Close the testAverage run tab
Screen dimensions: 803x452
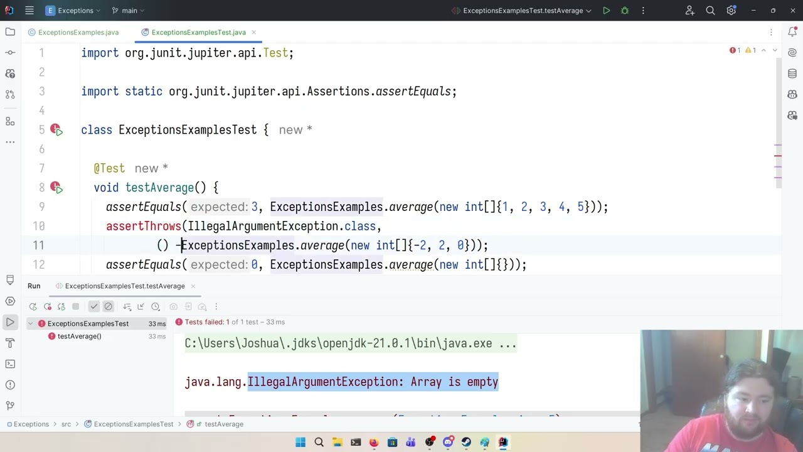[193, 286]
